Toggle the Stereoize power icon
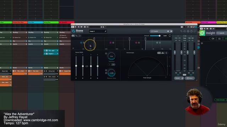Image resolution: width=227 pixels, height=127 pixels. pos(106,53)
